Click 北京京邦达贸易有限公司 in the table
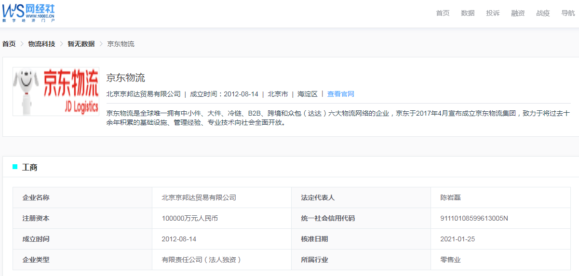The image size is (579, 276). tap(199, 197)
